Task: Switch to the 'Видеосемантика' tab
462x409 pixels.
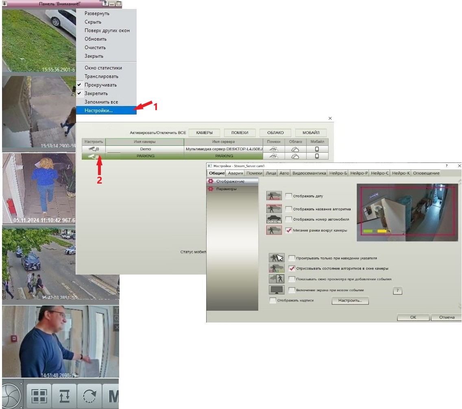Action: 309,173
